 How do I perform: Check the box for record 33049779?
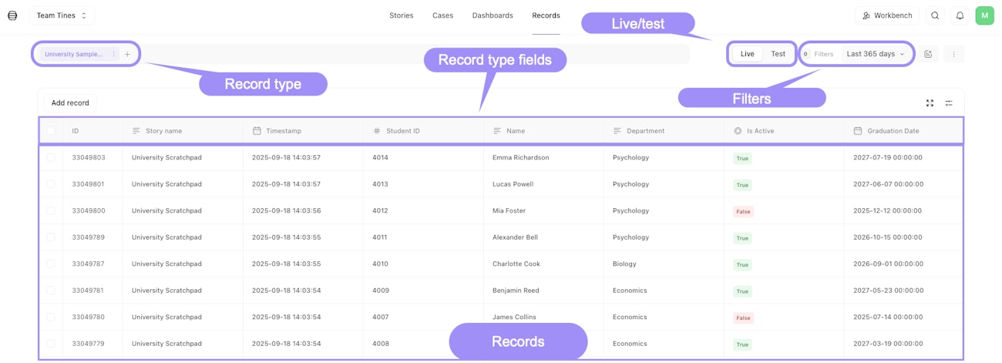[x=51, y=344]
